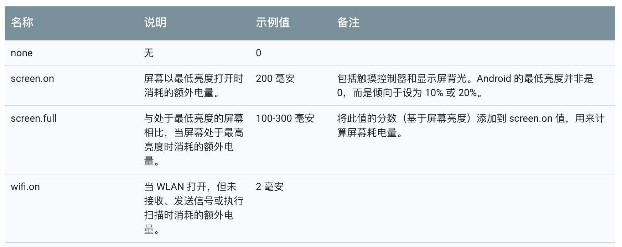This screenshot has width=622, height=247.
Task: Click the 100-300 毫安 example value
Action: (x=285, y=119)
